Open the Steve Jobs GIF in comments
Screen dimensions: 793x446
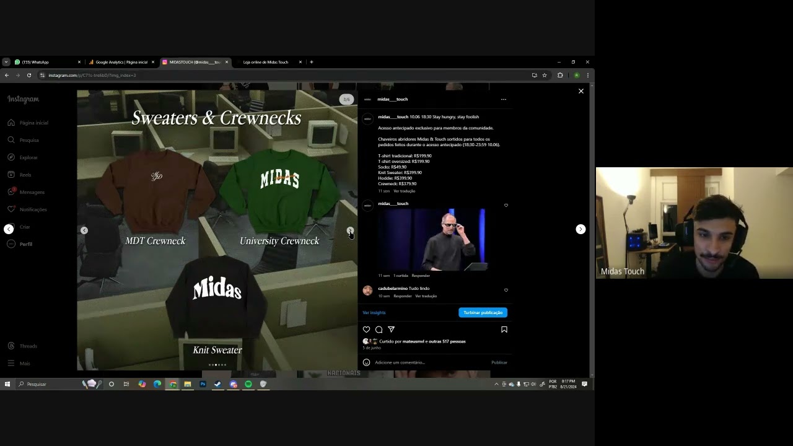434,240
